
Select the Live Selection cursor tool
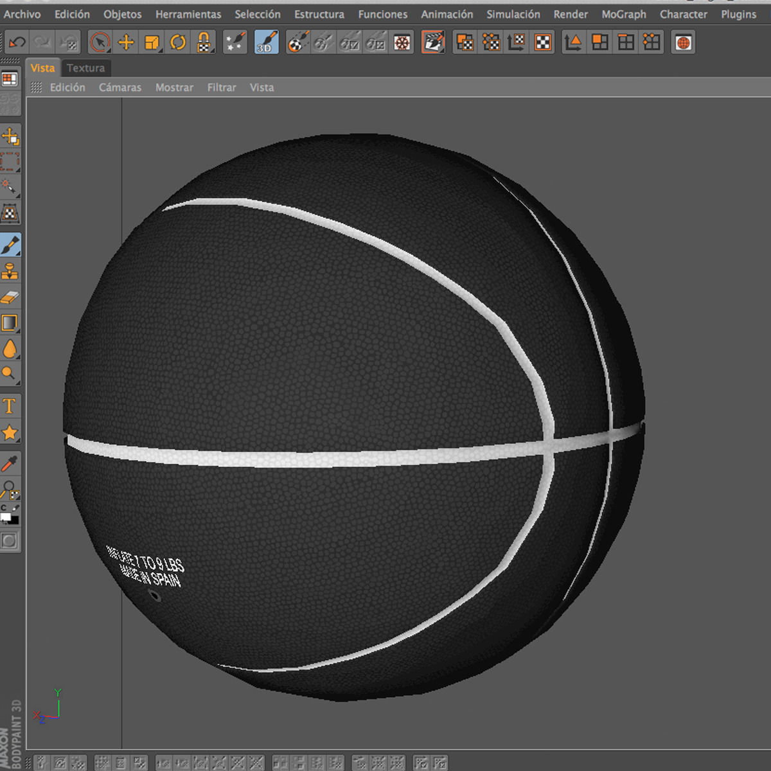(x=100, y=42)
